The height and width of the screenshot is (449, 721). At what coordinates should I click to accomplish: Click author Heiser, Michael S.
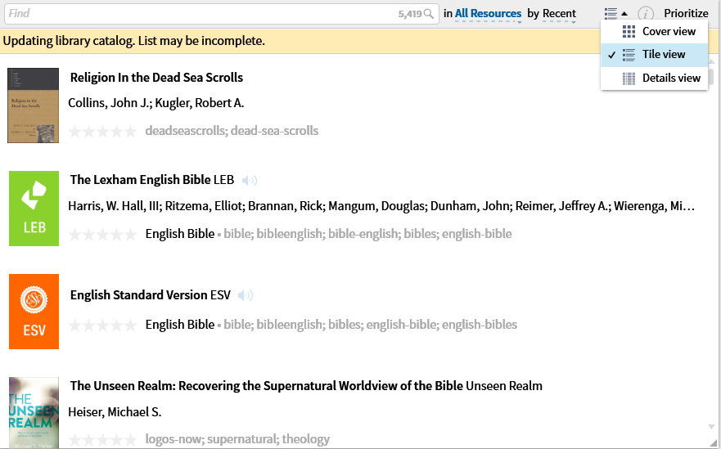click(x=115, y=412)
